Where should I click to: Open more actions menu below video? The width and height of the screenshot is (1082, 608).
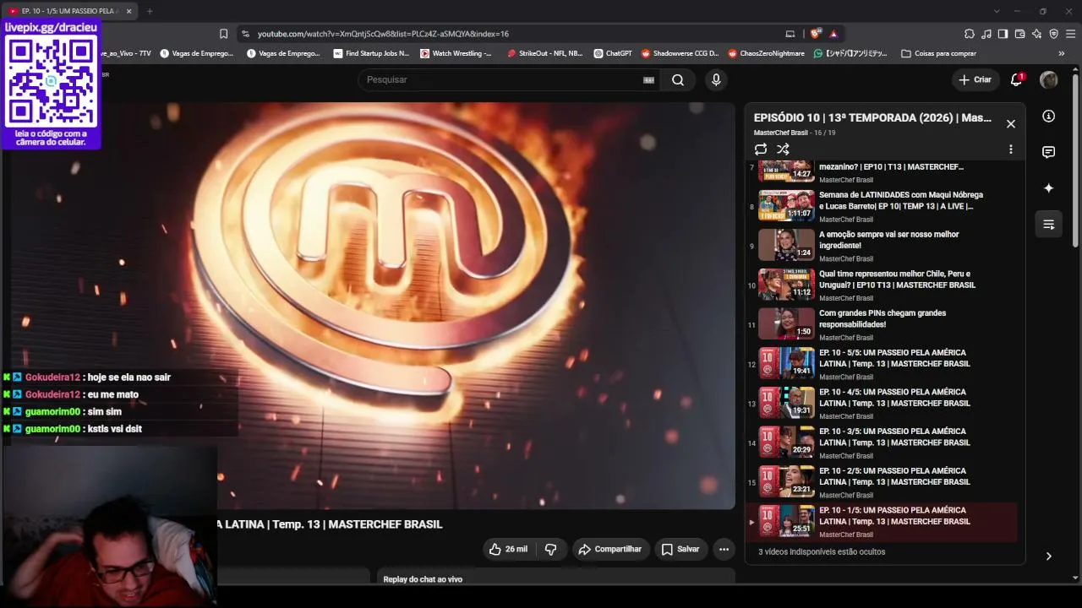point(724,549)
